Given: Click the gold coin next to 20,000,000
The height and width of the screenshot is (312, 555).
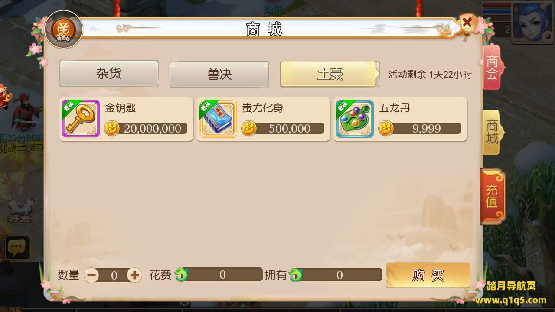Looking at the screenshot, I should 112,128.
